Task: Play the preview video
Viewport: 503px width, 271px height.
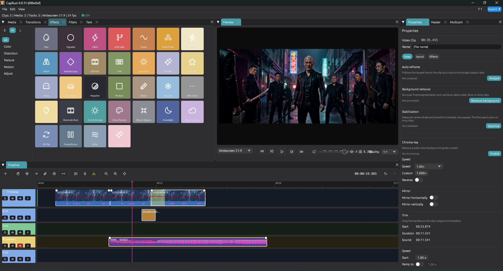Action: point(282,152)
